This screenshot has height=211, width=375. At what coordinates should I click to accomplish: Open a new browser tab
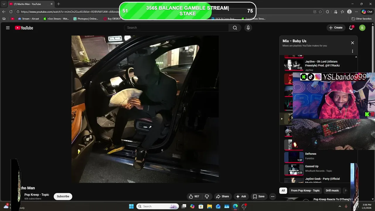[x=59, y=4]
